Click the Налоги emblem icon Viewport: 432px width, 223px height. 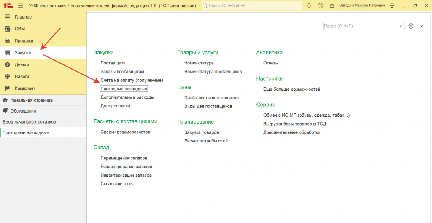point(8,77)
